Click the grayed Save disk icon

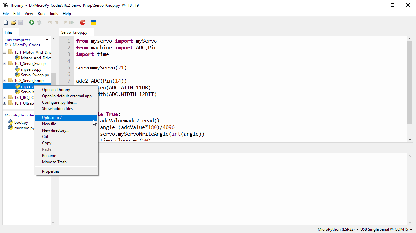(x=21, y=22)
